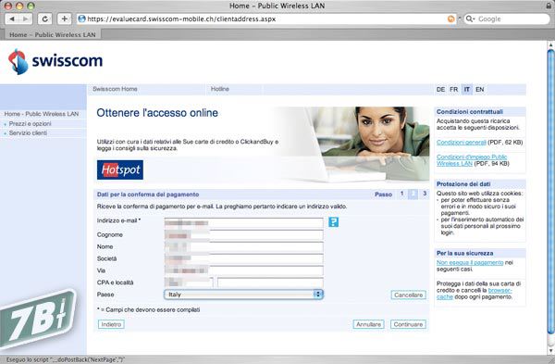
Task: Click the località city field
Action: pos(270,282)
